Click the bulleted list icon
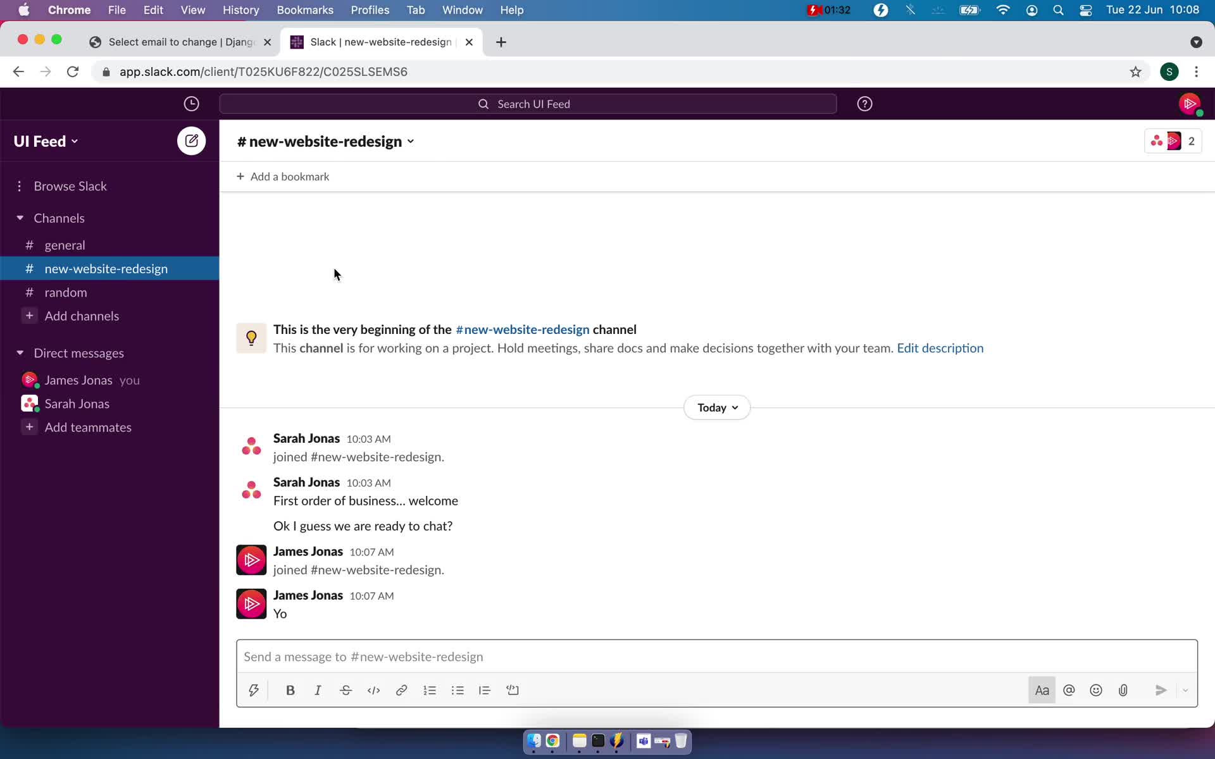The height and width of the screenshot is (759, 1215). coord(458,690)
